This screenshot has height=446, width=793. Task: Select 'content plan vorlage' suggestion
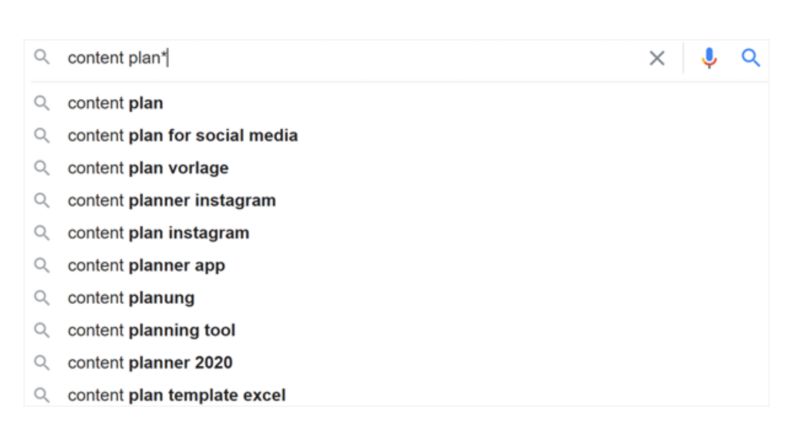pos(396,168)
